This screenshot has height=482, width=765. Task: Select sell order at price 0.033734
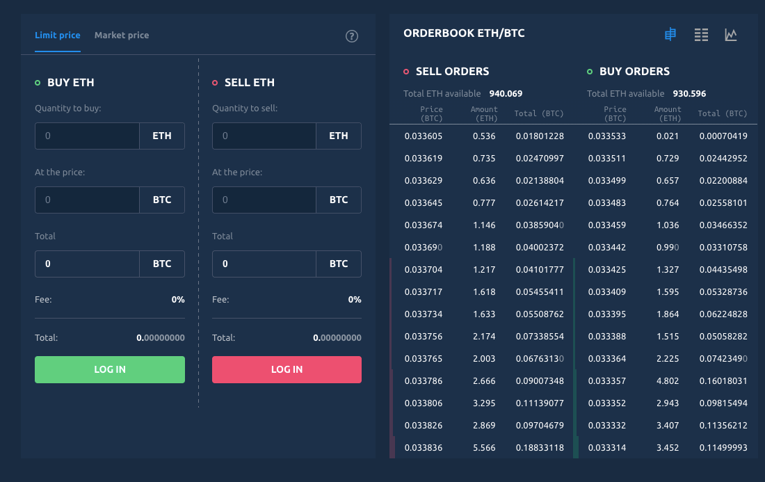click(x=481, y=314)
